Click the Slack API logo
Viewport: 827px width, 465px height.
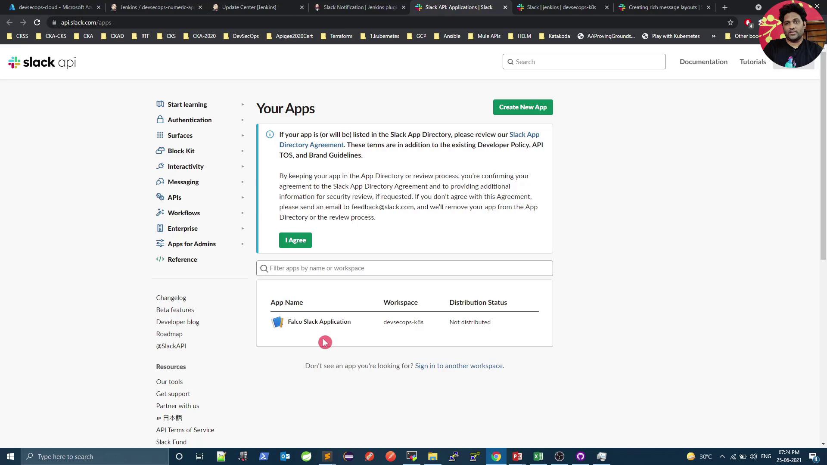click(42, 62)
